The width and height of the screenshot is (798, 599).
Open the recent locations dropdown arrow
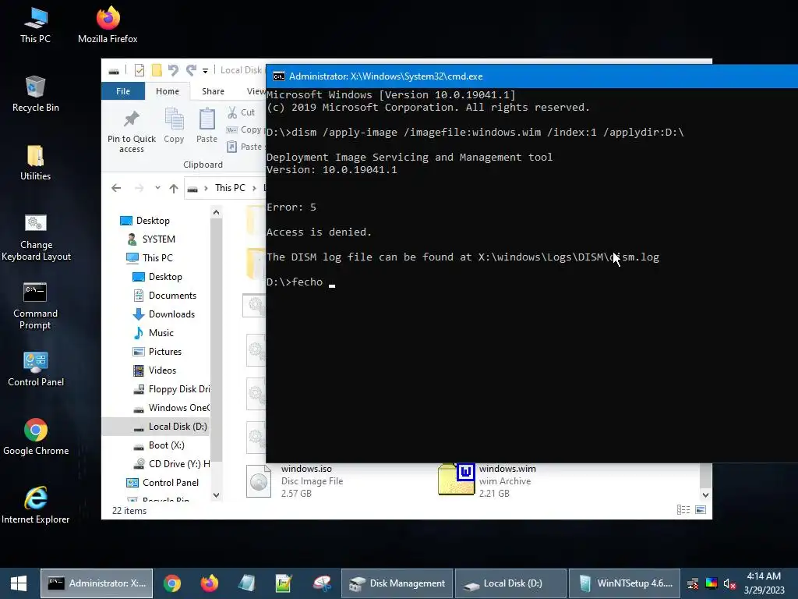pyautogui.click(x=157, y=188)
